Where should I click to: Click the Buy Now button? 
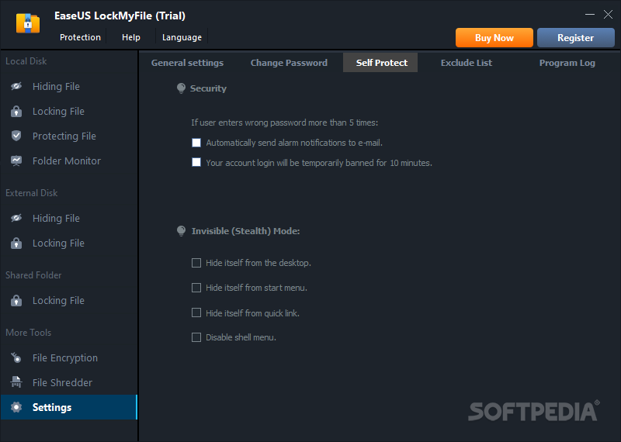pos(494,37)
